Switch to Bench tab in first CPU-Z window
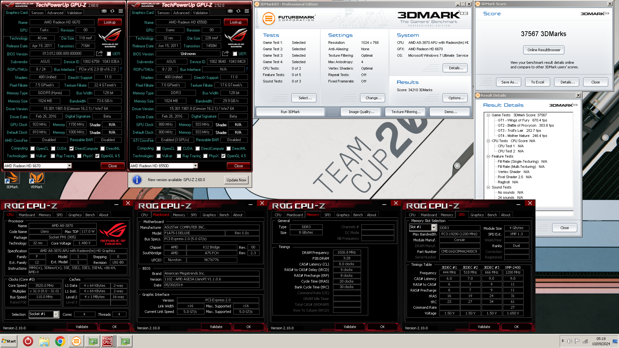This screenshot has height=348, width=619. pos(90,215)
